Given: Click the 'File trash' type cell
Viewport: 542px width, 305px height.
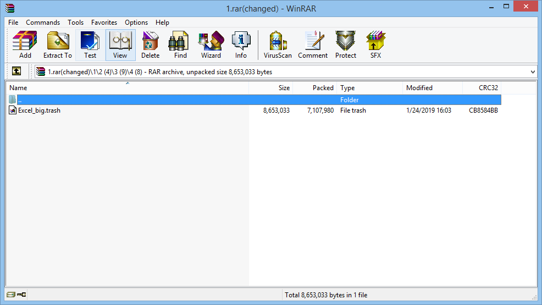Looking at the screenshot, I should click(353, 110).
